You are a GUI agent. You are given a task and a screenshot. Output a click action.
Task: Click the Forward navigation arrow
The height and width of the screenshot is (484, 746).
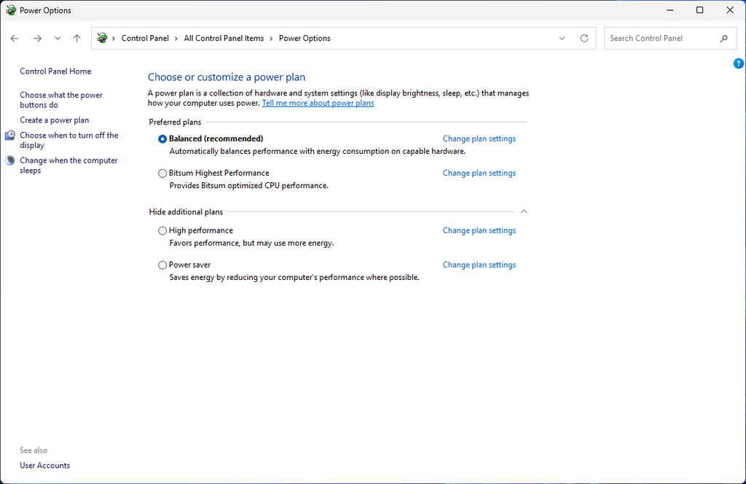[37, 39]
